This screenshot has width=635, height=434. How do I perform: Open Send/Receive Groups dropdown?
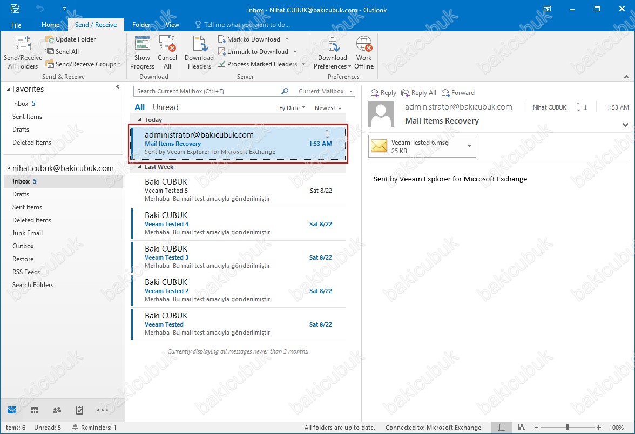84,64
